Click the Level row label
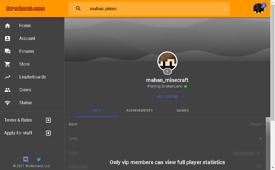 73,138
